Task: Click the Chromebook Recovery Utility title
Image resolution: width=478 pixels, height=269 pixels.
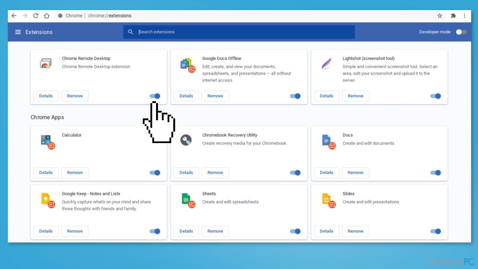Action: [x=230, y=135]
